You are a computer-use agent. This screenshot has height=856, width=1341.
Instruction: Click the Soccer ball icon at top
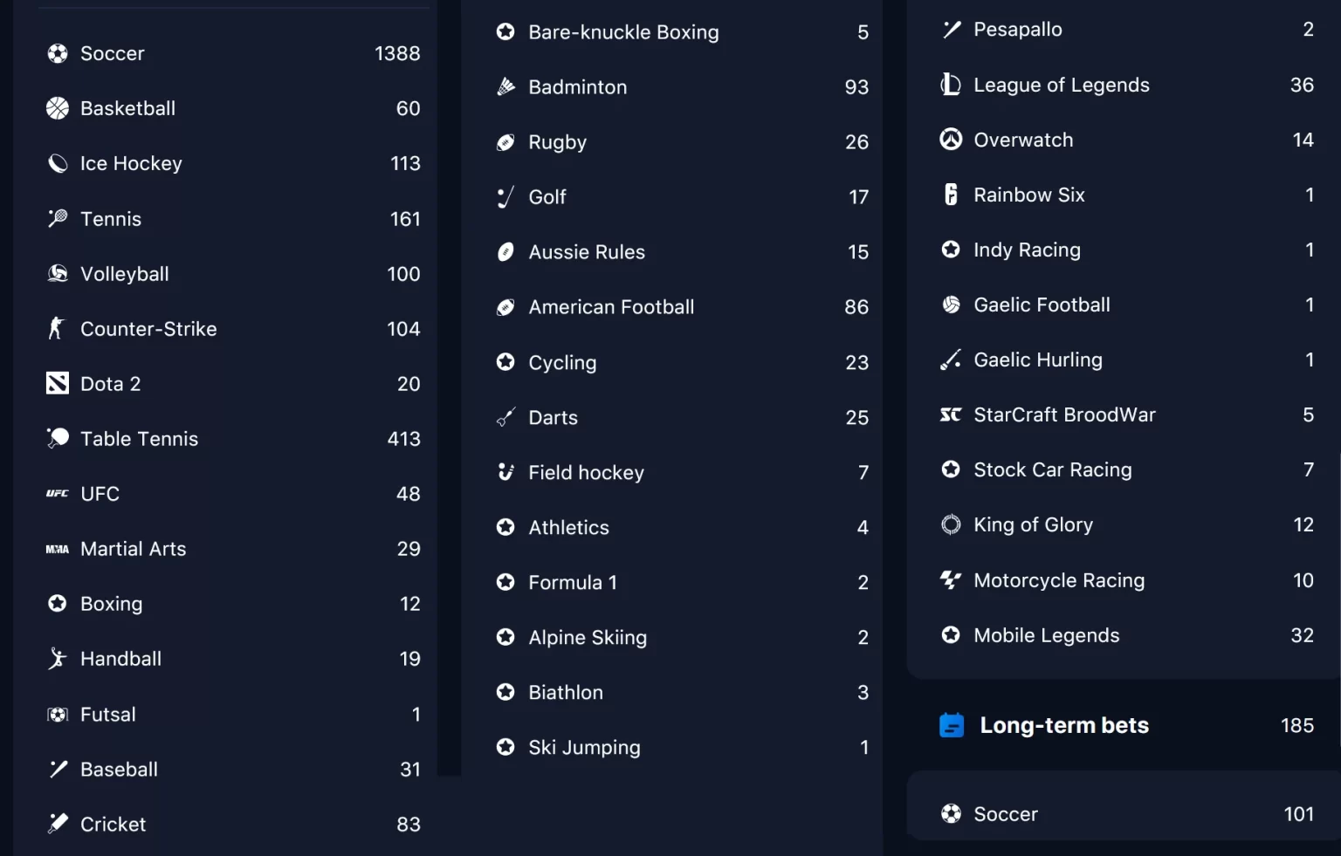coord(58,54)
